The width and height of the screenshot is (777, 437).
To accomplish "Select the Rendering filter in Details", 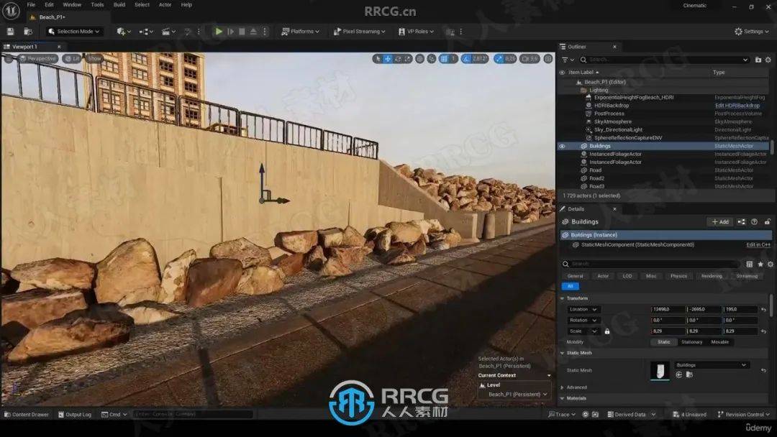I will 711,276.
